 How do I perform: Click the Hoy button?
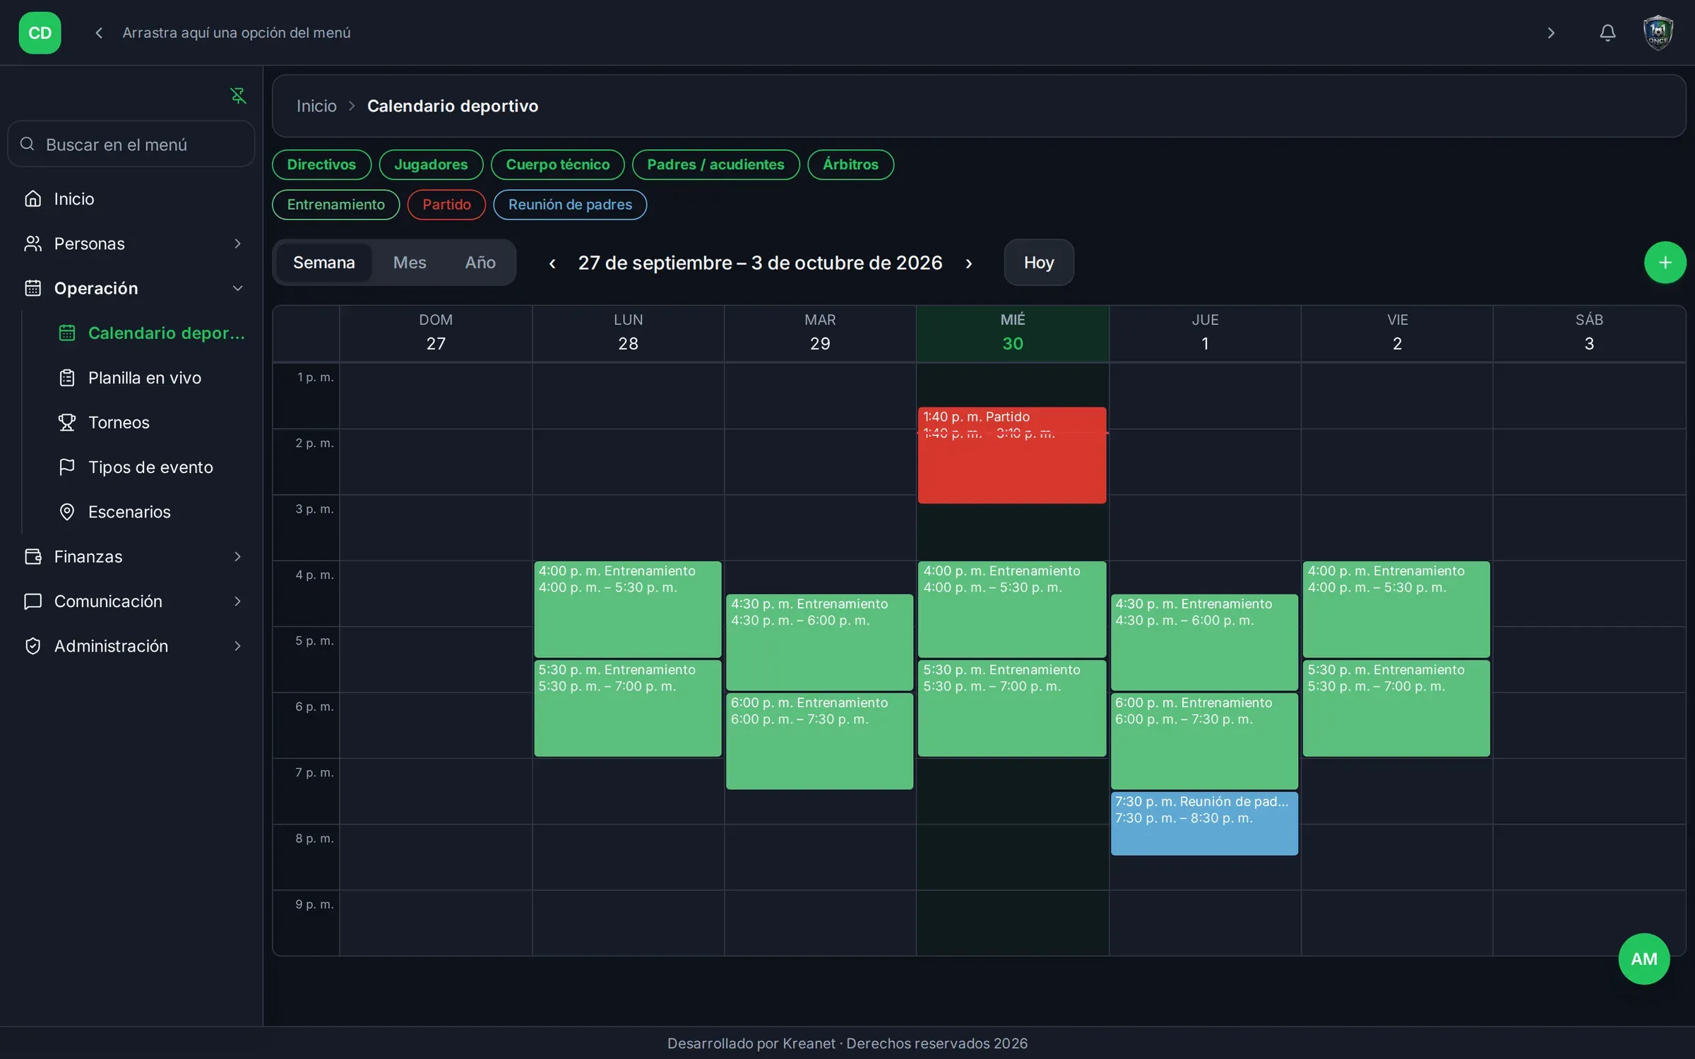coord(1039,263)
